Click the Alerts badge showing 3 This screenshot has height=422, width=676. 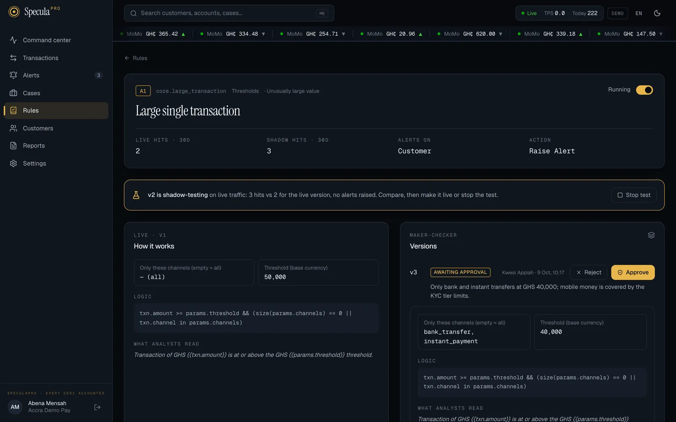click(98, 75)
